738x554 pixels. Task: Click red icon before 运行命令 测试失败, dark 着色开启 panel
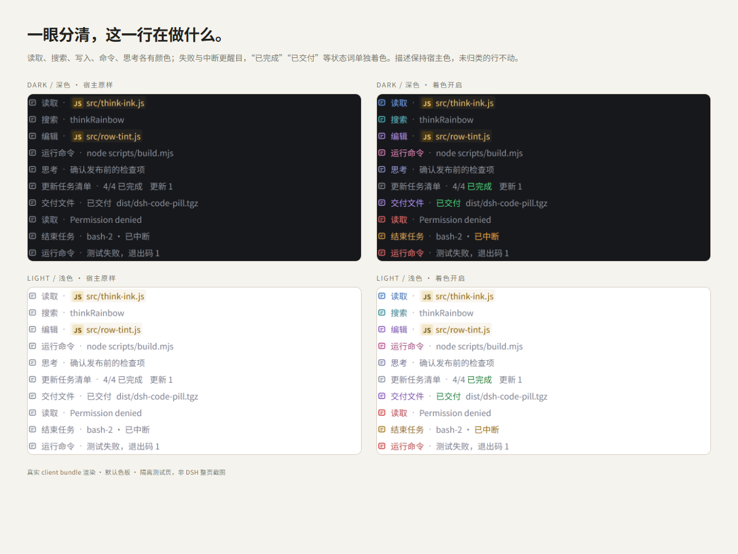point(382,252)
